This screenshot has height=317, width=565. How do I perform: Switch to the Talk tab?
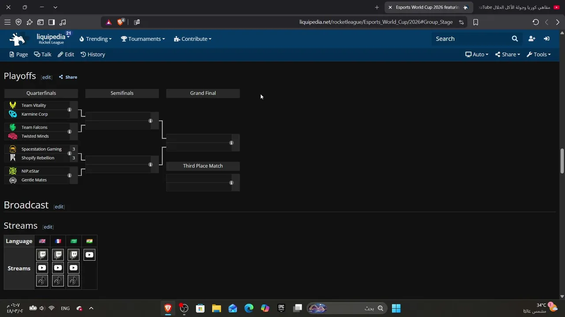(x=43, y=55)
